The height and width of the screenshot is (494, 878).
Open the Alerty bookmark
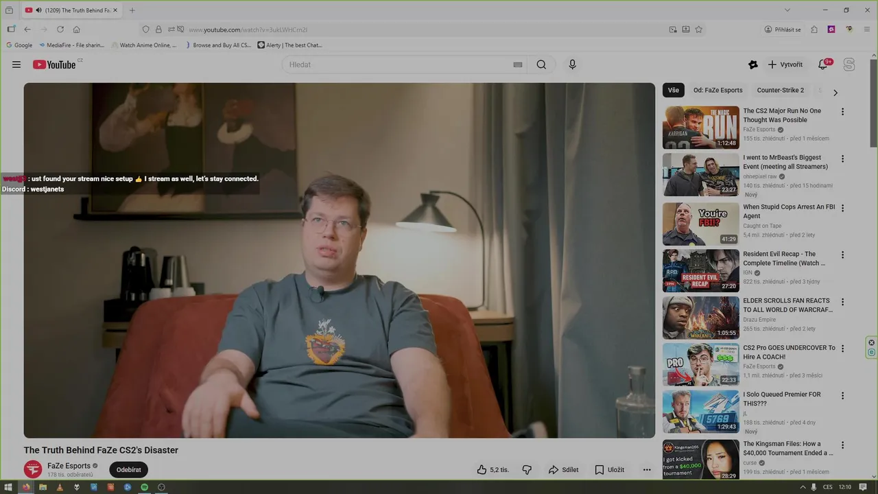(x=289, y=45)
